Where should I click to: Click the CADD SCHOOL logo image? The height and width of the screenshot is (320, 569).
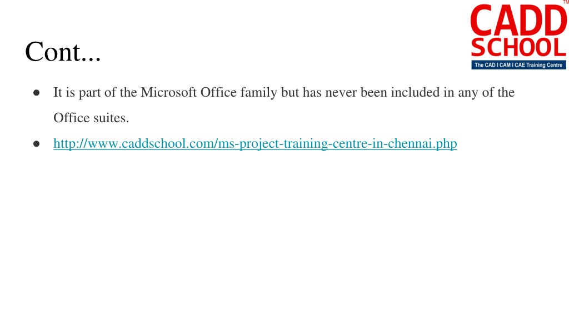518,36
